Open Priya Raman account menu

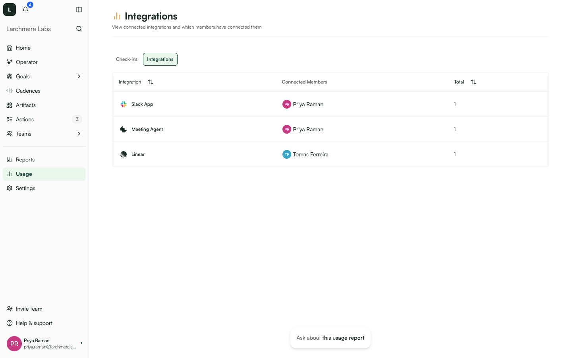click(x=44, y=344)
